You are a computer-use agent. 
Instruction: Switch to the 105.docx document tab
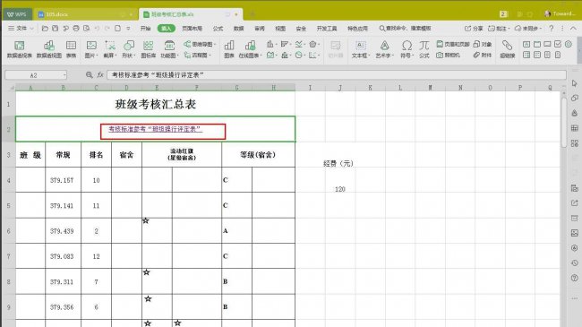(x=56, y=14)
